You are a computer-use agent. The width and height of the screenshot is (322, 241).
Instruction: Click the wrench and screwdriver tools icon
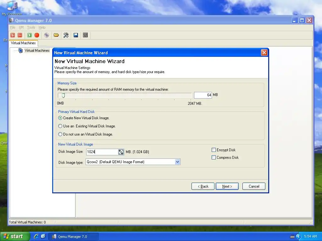[66, 35]
